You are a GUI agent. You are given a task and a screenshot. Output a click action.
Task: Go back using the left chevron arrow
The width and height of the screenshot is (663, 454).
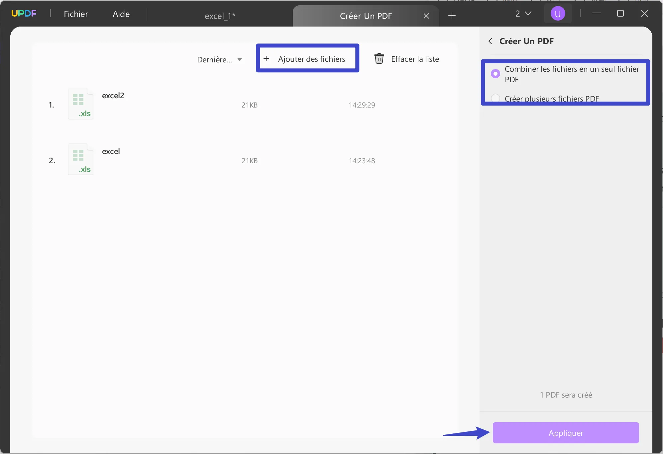(x=490, y=41)
